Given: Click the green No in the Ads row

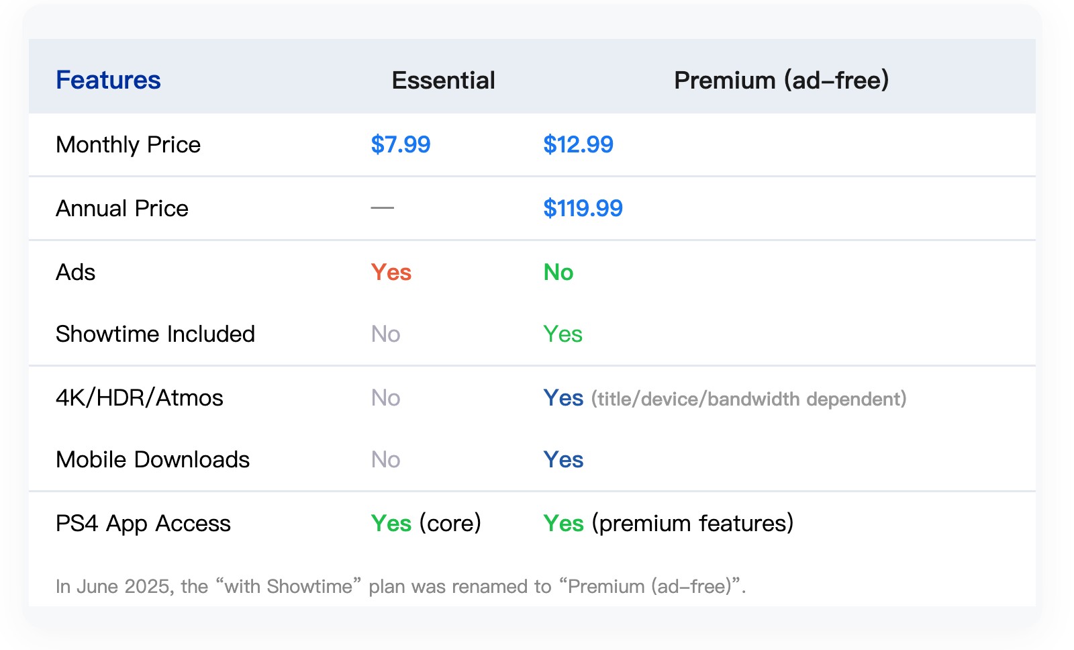Looking at the screenshot, I should click(x=558, y=272).
